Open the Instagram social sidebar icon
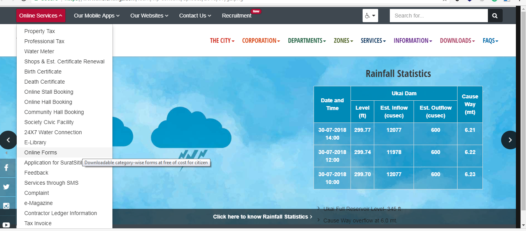This screenshot has height=231, width=526. point(7,206)
